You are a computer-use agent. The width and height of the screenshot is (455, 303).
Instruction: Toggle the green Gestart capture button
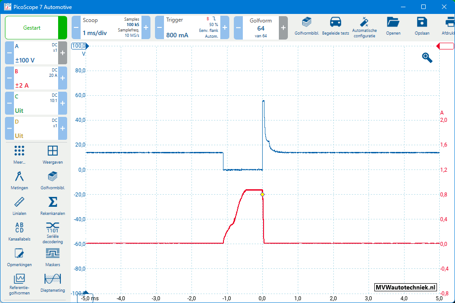pyautogui.click(x=32, y=28)
